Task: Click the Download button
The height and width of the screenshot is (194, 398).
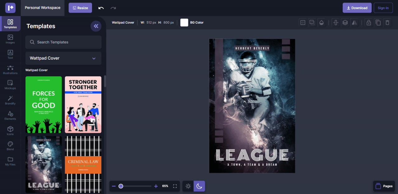Action: click(x=357, y=8)
